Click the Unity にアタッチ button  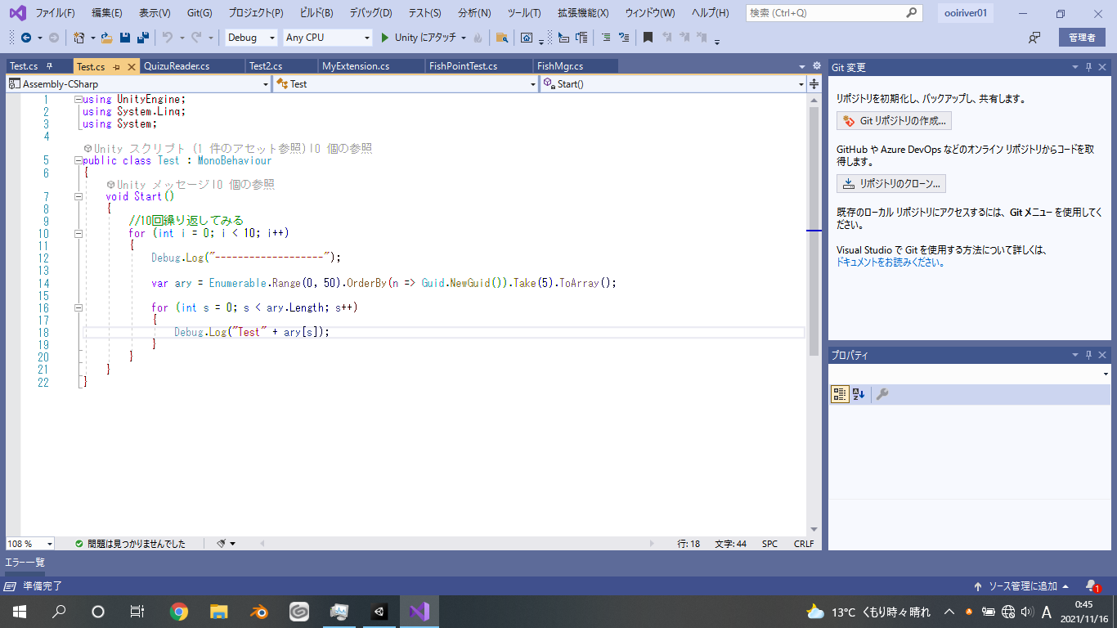tap(418, 38)
